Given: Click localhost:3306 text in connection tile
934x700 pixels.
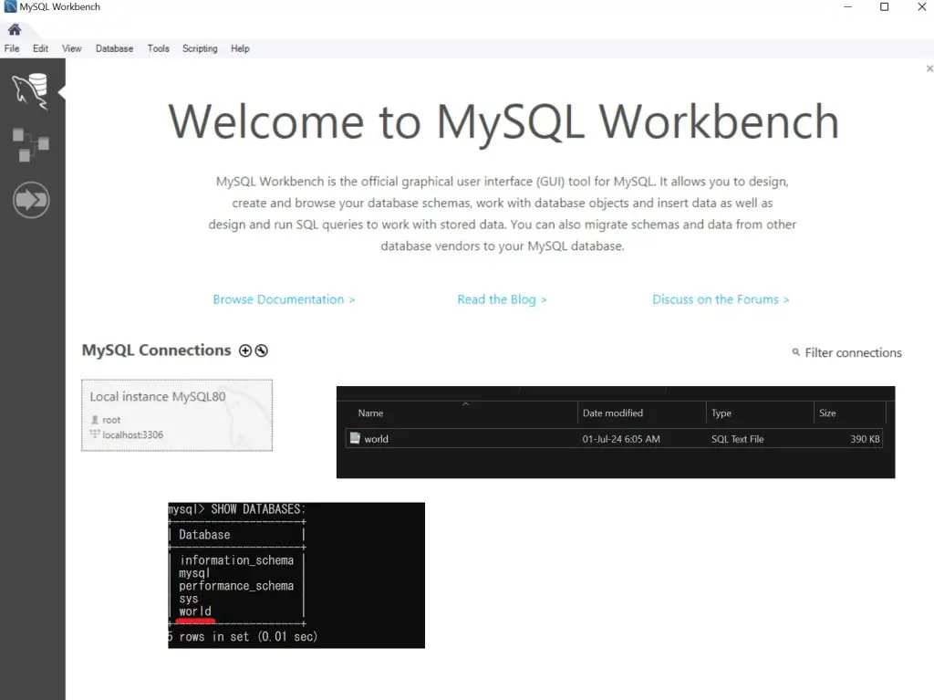Looking at the screenshot, I should (132, 434).
